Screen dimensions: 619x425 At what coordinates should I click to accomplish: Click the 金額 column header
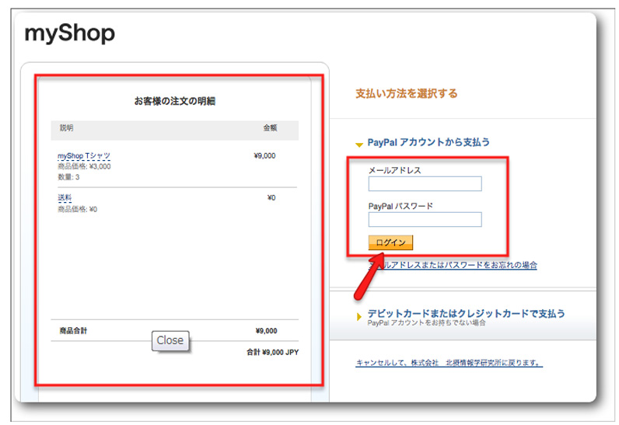pos(271,127)
